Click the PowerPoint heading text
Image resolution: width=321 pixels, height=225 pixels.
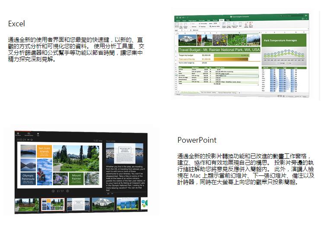tap(197, 140)
